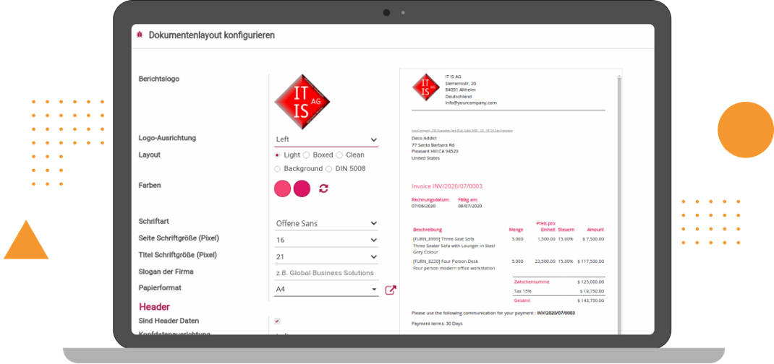Image resolution: width=774 pixels, height=364 pixels.
Task: Click the bug icon beside the dialog title
Action: [139, 35]
